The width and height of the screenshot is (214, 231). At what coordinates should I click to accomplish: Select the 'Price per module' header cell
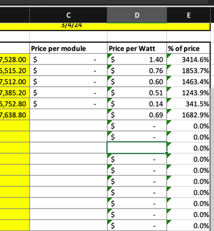pos(68,49)
